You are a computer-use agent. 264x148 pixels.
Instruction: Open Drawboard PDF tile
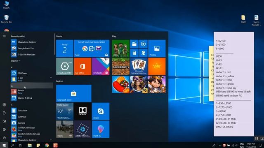tap(65, 66)
